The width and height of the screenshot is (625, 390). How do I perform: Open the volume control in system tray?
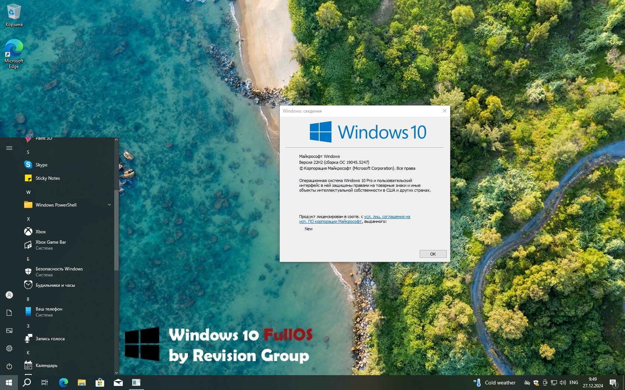(562, 383)
